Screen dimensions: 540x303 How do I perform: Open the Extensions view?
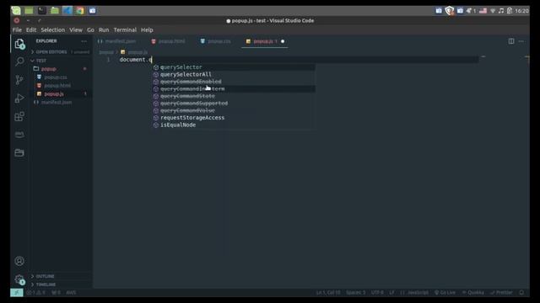pyautogui.click(x=19, y=116)
